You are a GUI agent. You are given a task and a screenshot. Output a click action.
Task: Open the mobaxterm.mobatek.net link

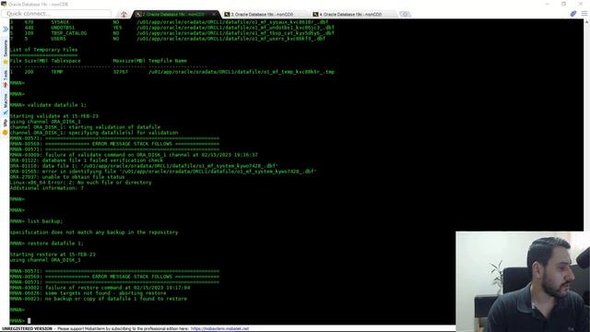pyautogui.click(x=219, y=328)
